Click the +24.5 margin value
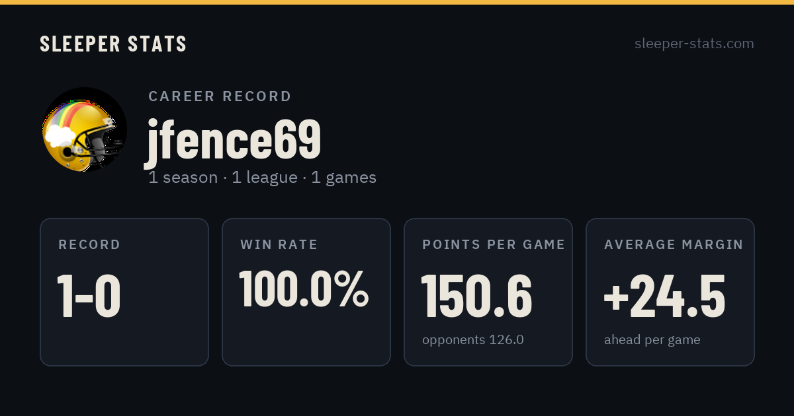 pos(664,296)
